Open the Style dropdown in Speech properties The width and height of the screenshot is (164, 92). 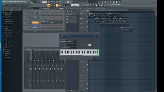tap(72, 45)
